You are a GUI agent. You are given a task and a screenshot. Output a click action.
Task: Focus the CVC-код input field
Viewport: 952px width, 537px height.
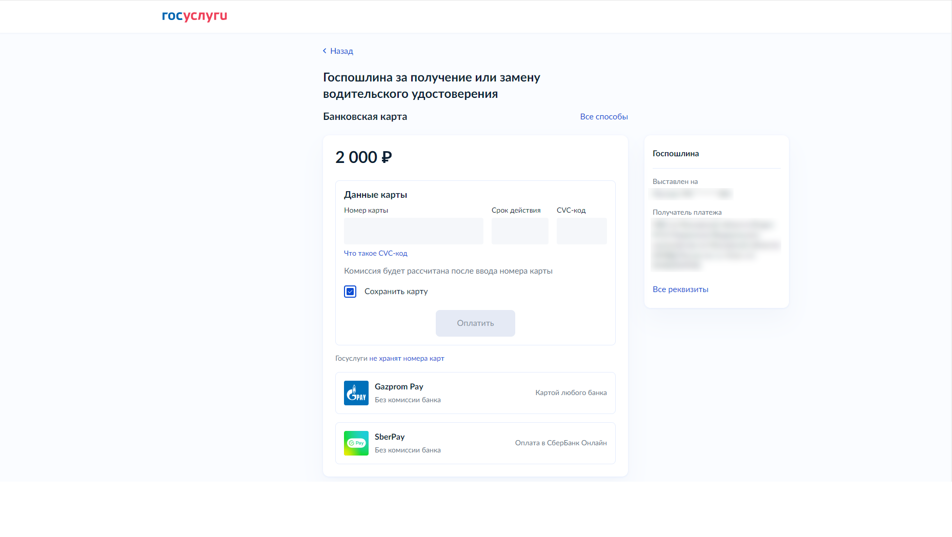tap(582, 231)
